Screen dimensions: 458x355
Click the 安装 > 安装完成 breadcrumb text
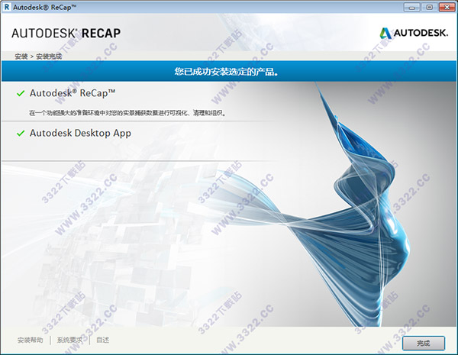pos(38,56)
